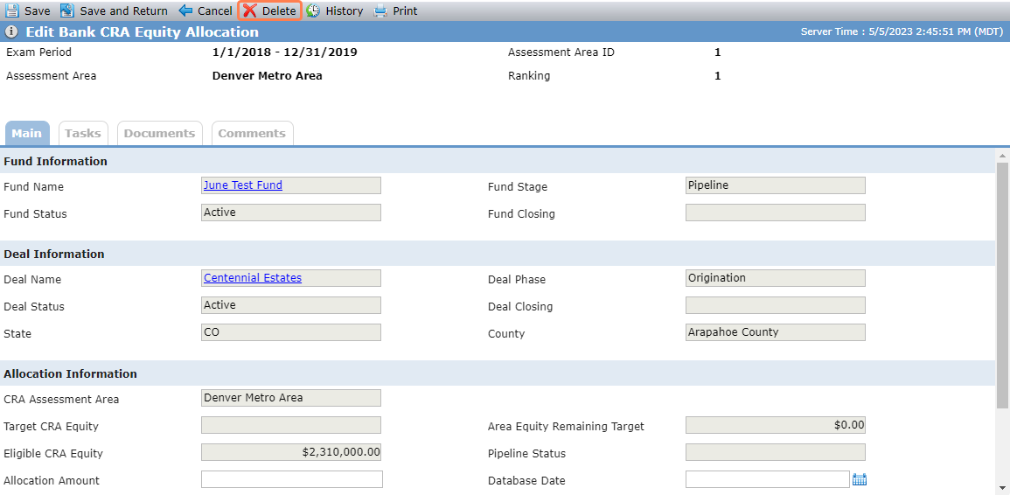The width and height of the screenshot is (1010, 495).
Task: Click the empty Target CRA Equity field
Action: [x=291, y=425]
